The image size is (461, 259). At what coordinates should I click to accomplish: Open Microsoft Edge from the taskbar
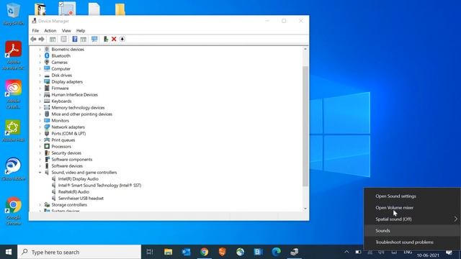(276, 252)
